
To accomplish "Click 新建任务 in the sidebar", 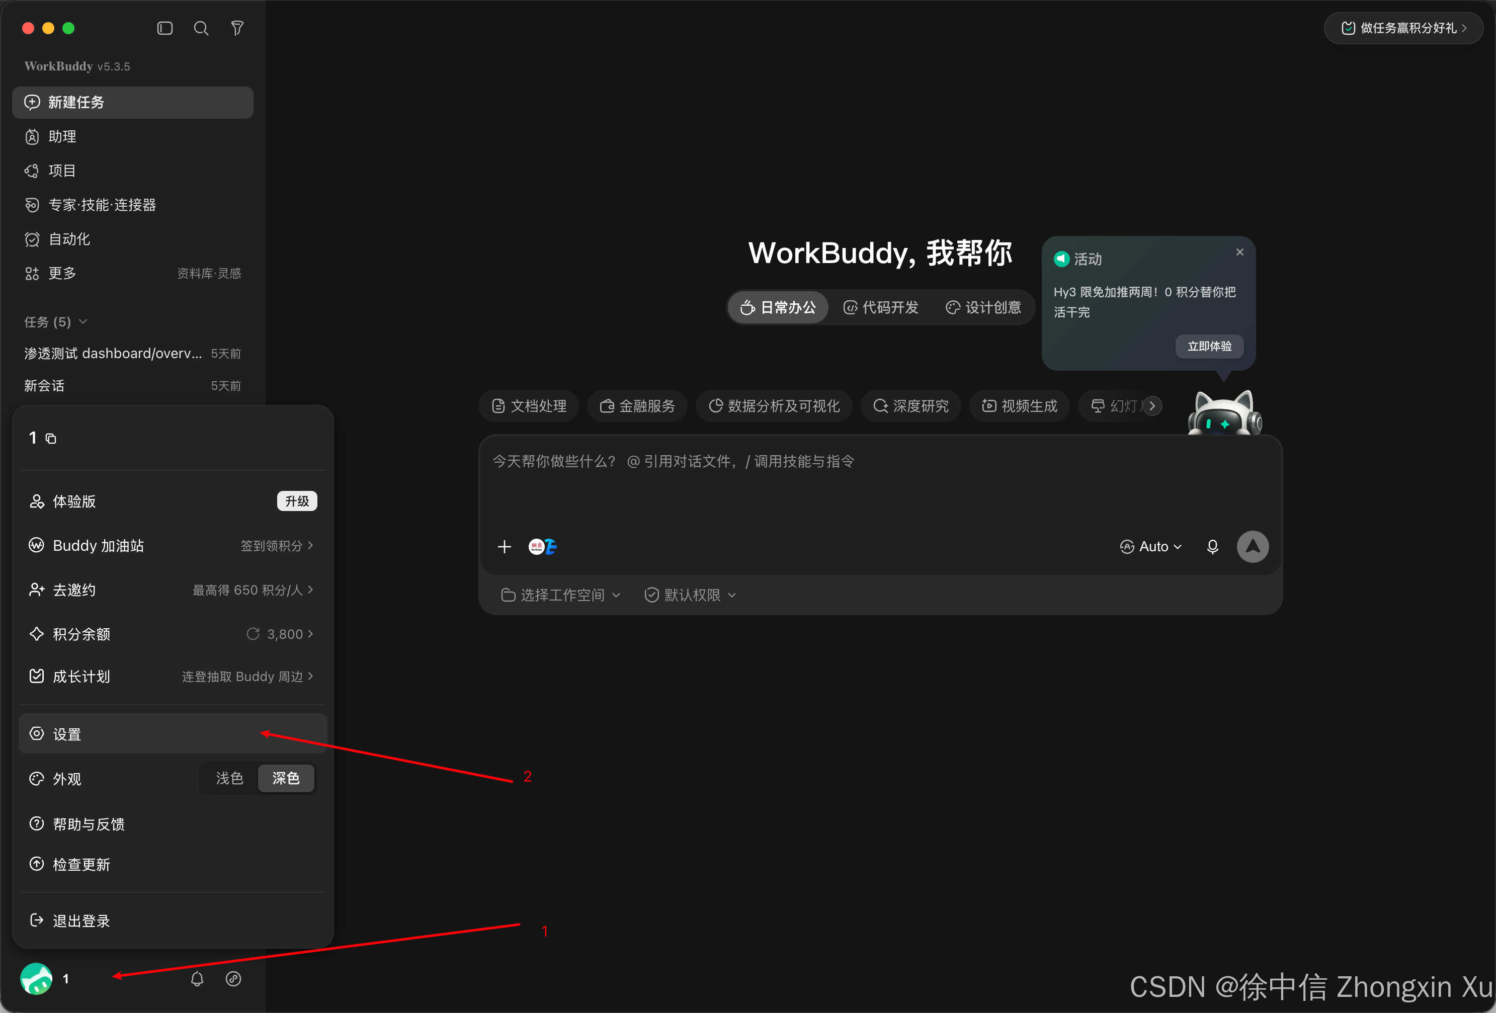I will (x=133, y=102).
